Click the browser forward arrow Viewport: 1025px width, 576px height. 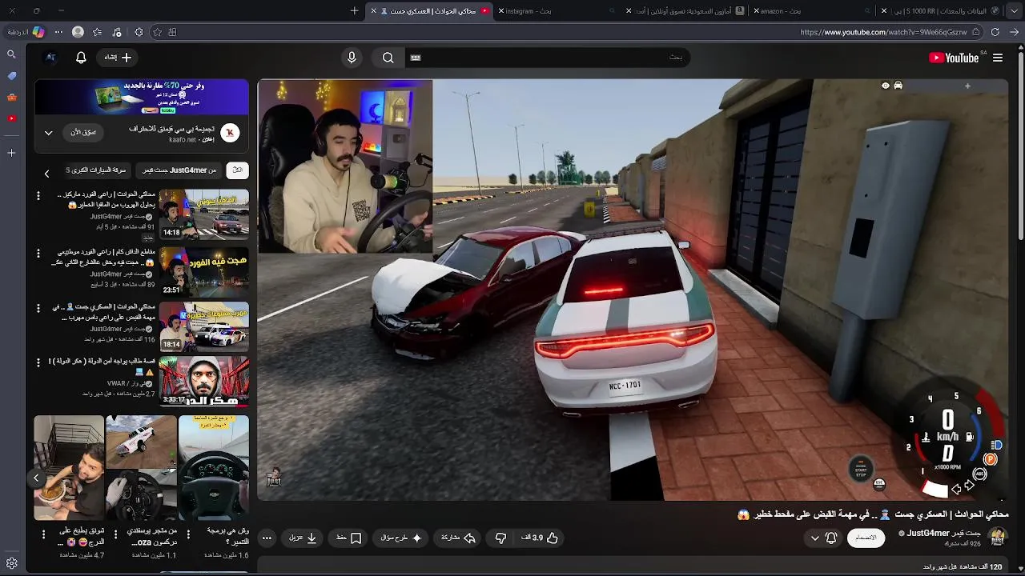tap(1015, 32)
